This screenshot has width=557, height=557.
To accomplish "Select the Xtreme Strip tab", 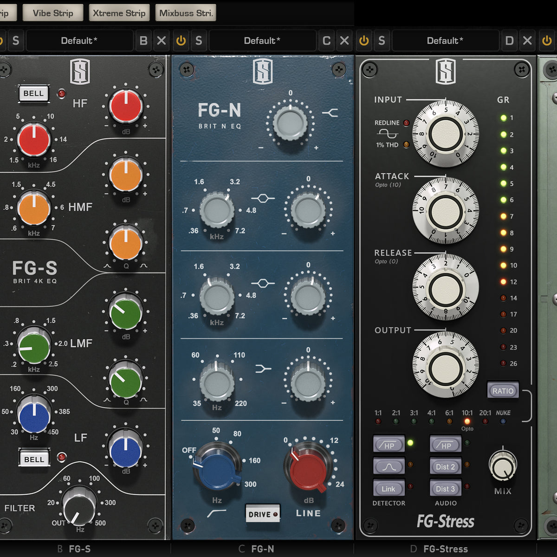I will point(119,13).
